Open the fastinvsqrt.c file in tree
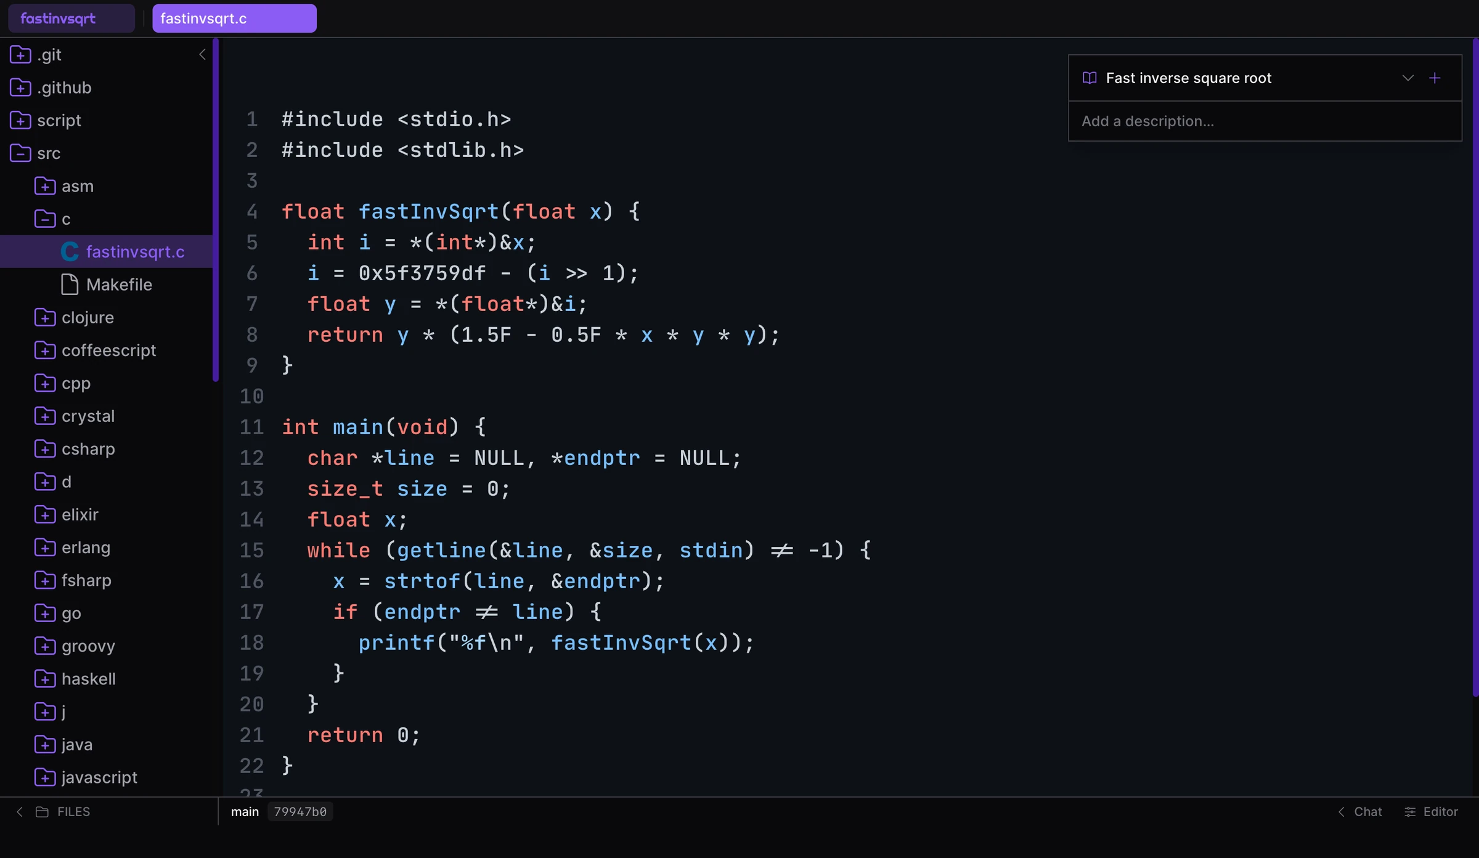 click(x=106, y=251)
